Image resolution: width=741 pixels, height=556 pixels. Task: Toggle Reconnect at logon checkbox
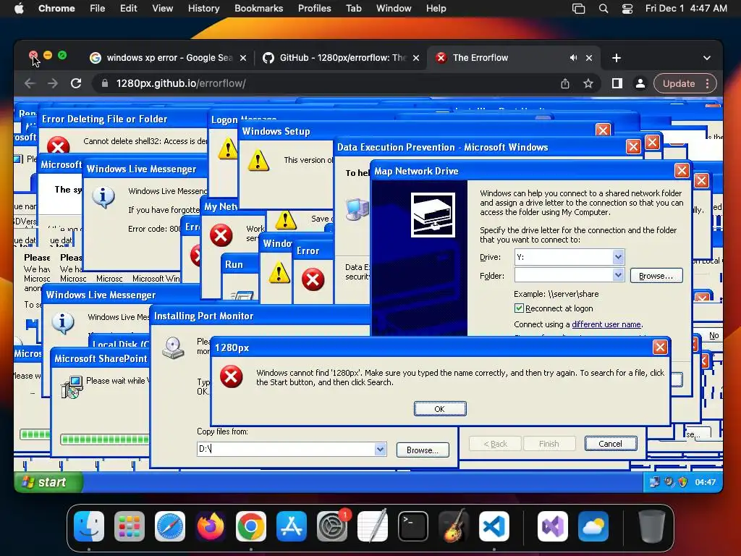519,308
